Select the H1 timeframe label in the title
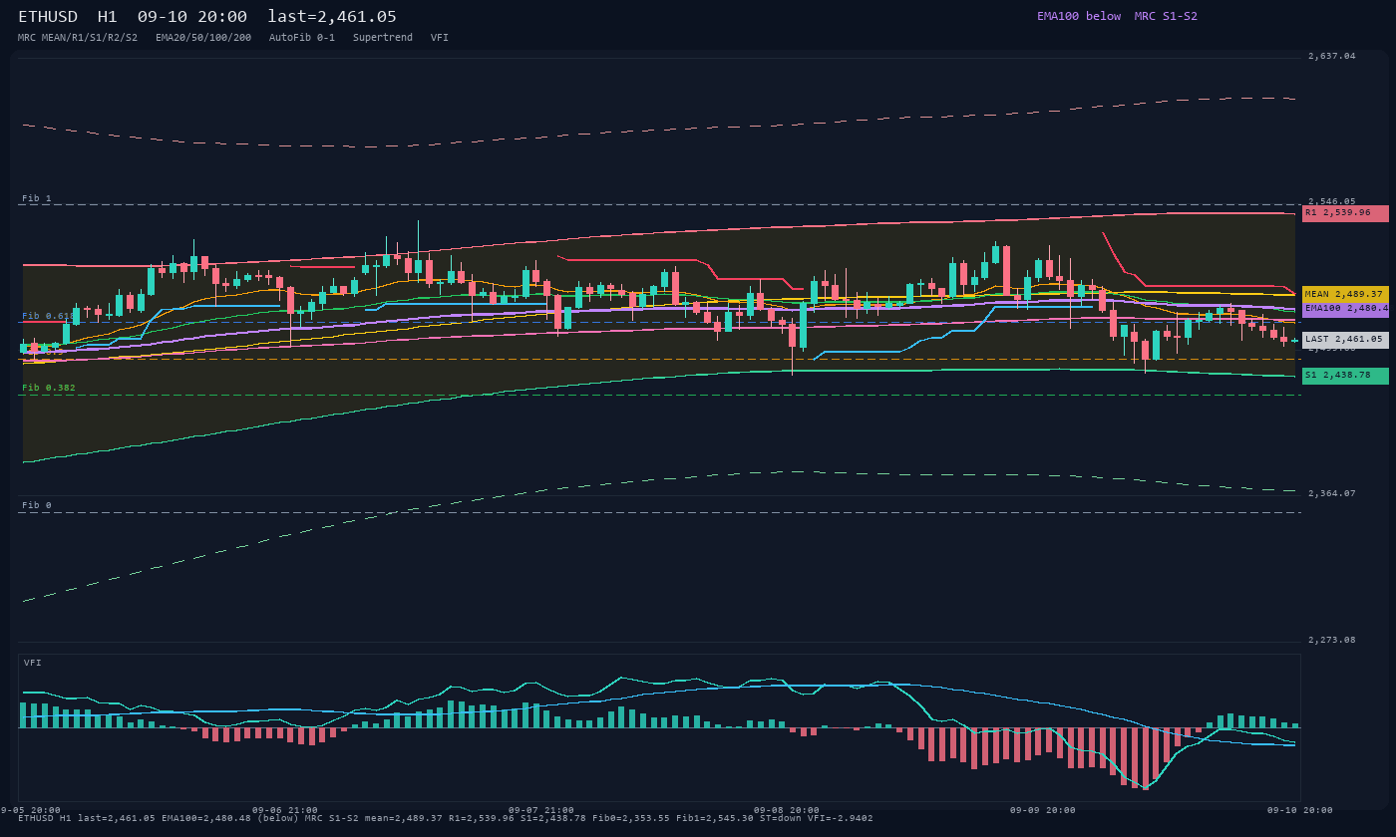The image size is (1396, 837). (x=108, y=16)
